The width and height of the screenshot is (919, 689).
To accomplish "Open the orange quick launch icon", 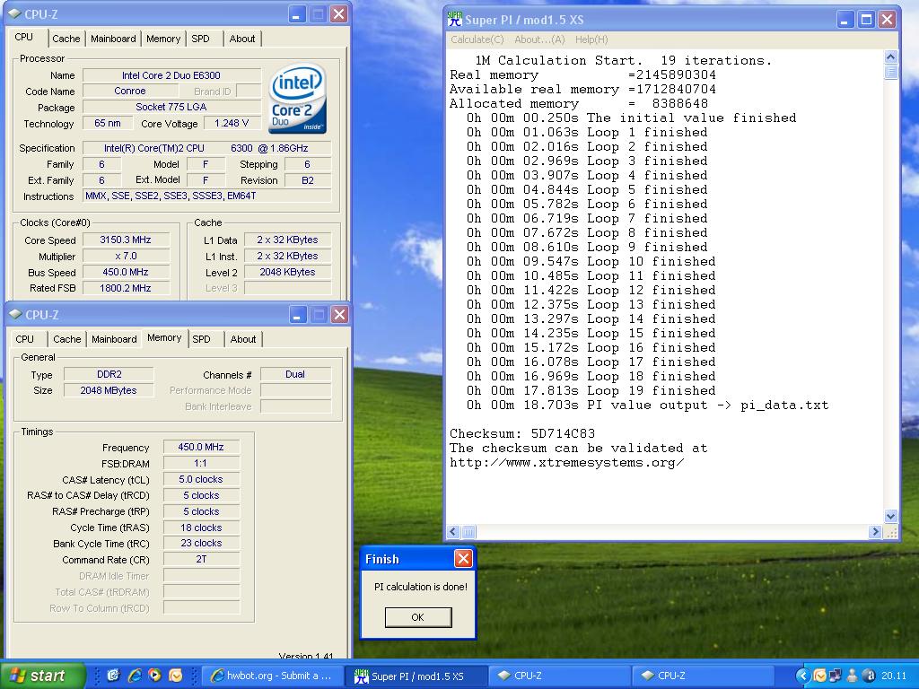I will [175, 676].
